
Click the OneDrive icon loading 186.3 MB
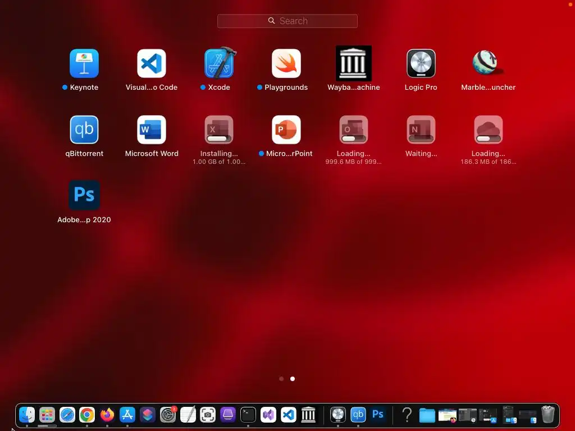[488, 130]
